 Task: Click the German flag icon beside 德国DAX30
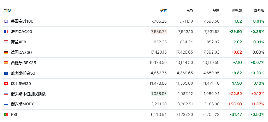point(6,52)
